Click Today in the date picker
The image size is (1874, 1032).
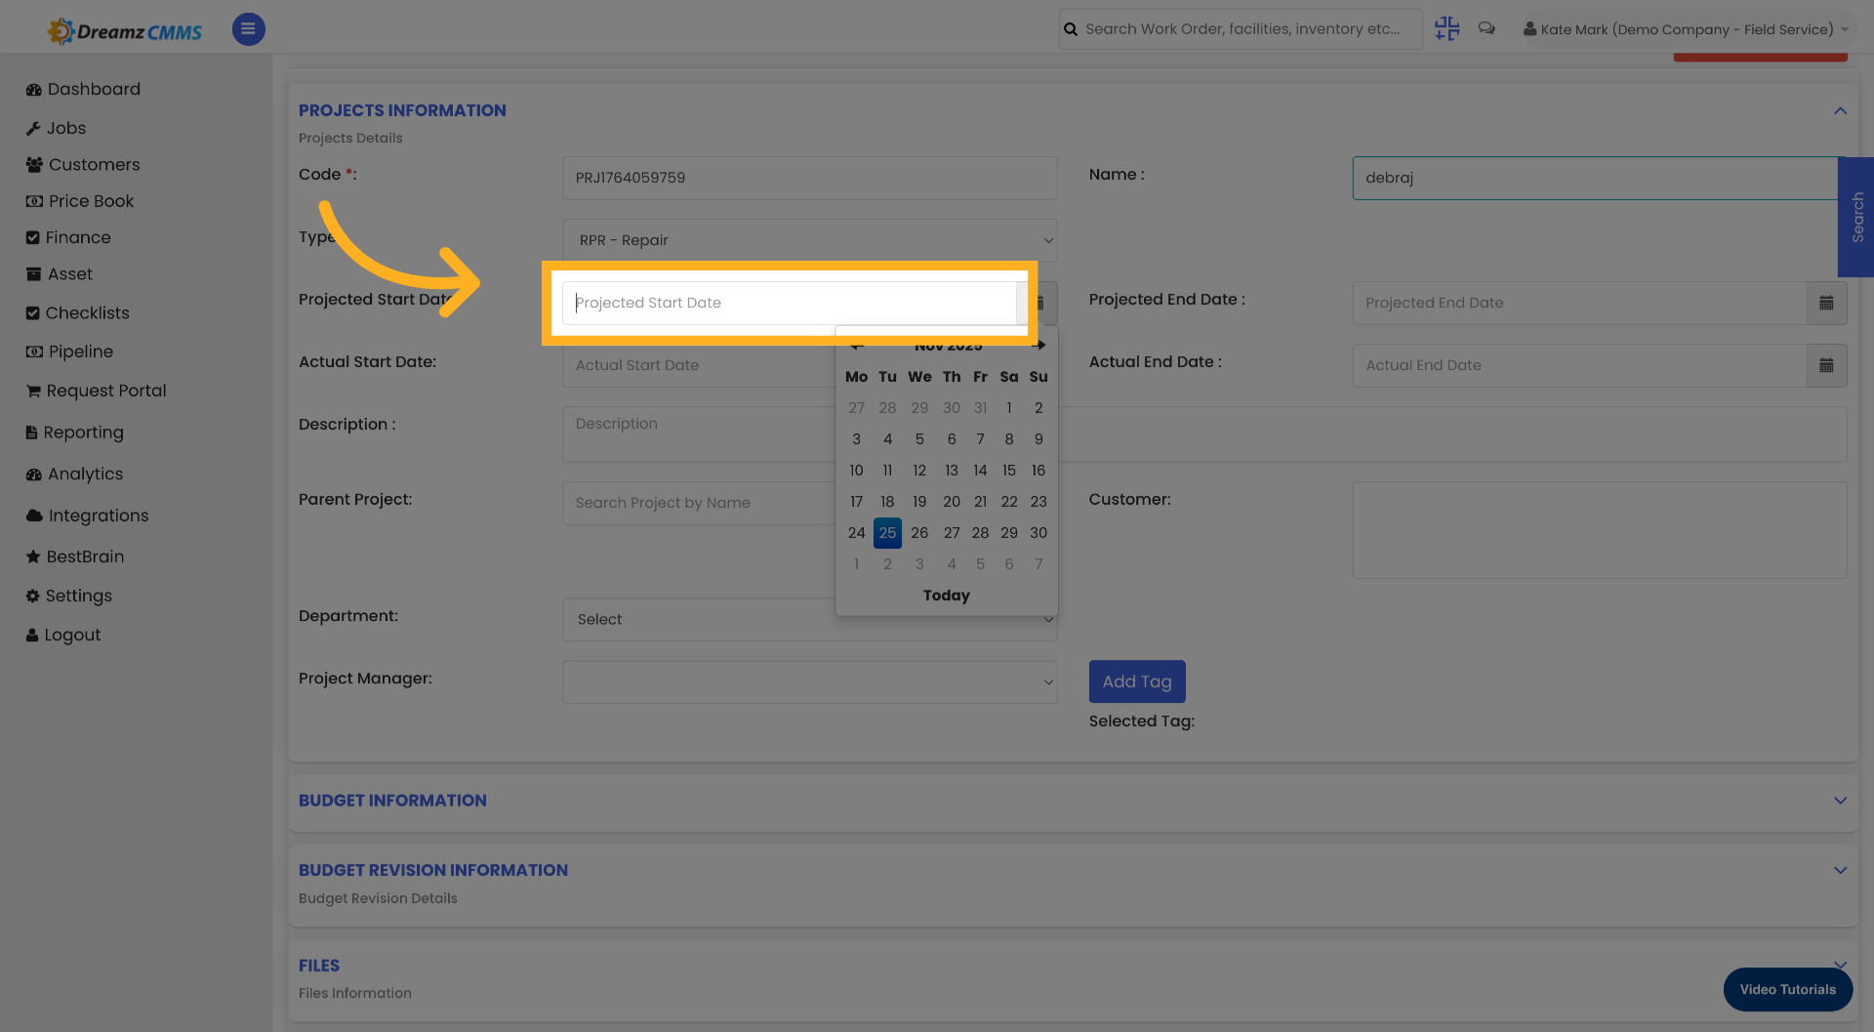coord(946,596)
